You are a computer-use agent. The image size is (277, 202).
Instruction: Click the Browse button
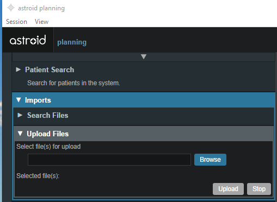point(210,160)
